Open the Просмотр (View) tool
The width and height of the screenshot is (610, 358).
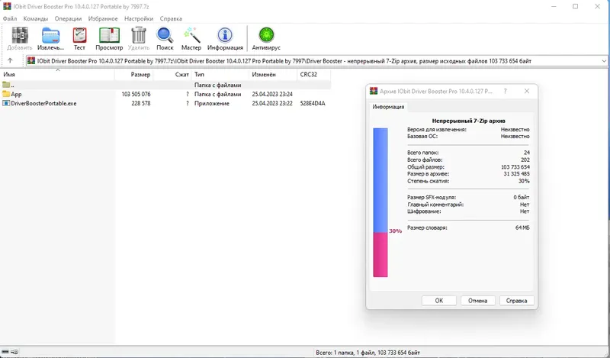109,35
